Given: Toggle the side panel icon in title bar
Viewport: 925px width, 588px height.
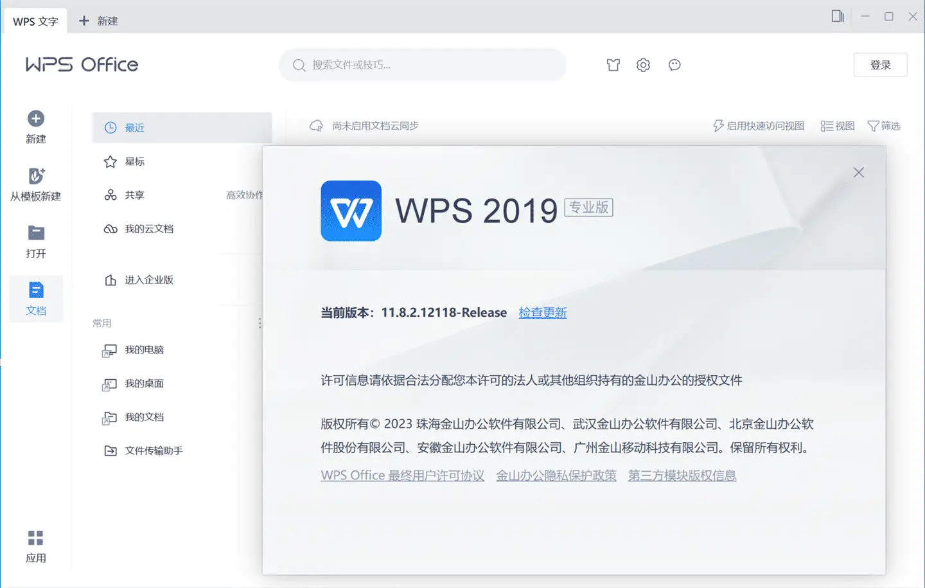Looking at the screenshot, I should click(x=838, y=16).
